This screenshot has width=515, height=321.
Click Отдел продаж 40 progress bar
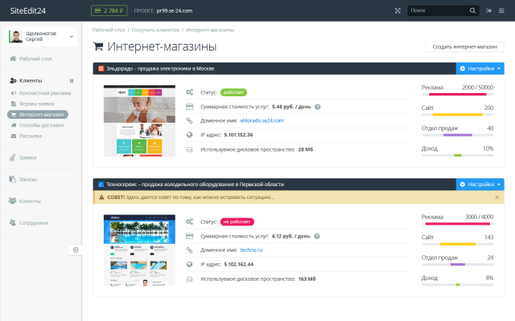458,135
